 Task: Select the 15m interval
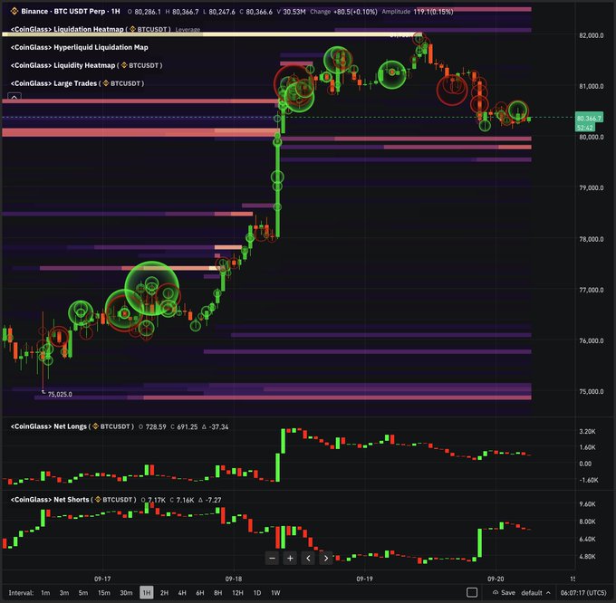tap(103, 592)
